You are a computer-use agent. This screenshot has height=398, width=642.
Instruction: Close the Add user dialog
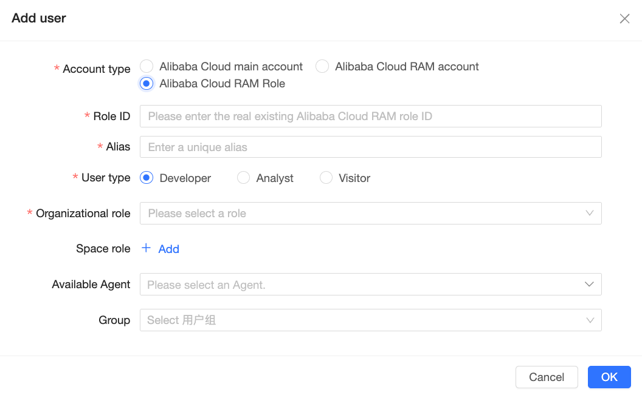coord(624,18)
